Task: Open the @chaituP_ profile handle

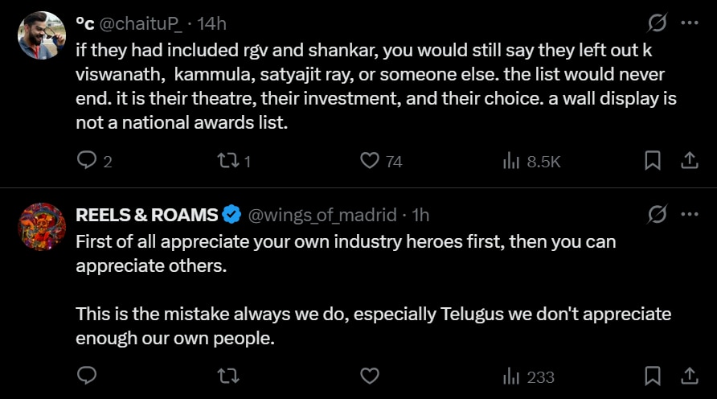Action: 136,23
